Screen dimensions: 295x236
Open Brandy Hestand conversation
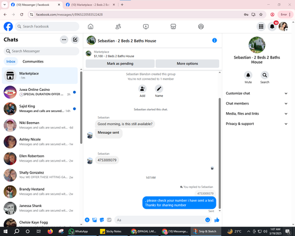(x=40, y=192)
